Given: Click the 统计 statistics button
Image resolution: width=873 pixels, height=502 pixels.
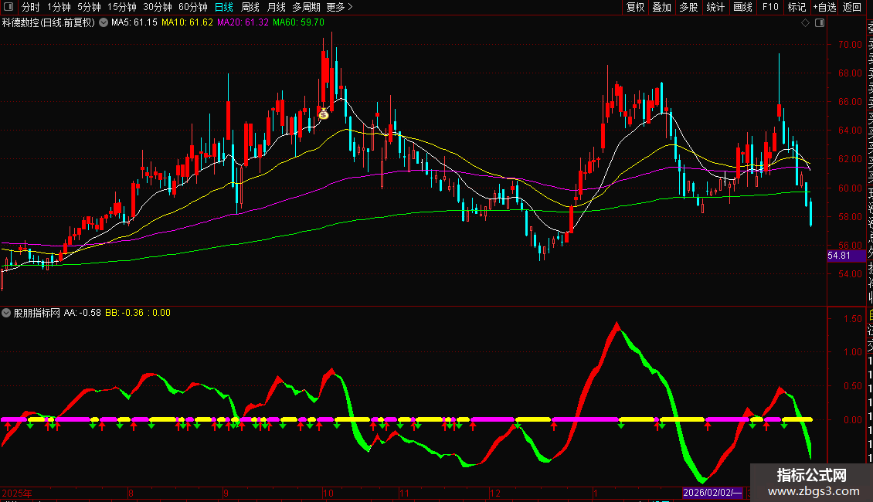Looking at the screenshot, I should (x=715, y=7).
